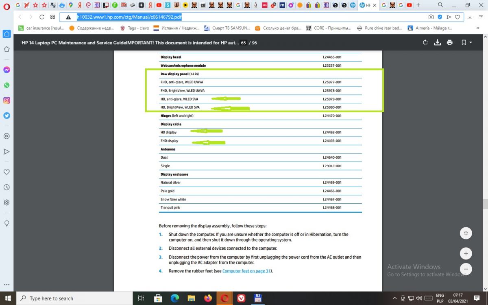Print the PDF document
488x305 pixels.
[450, 42]
